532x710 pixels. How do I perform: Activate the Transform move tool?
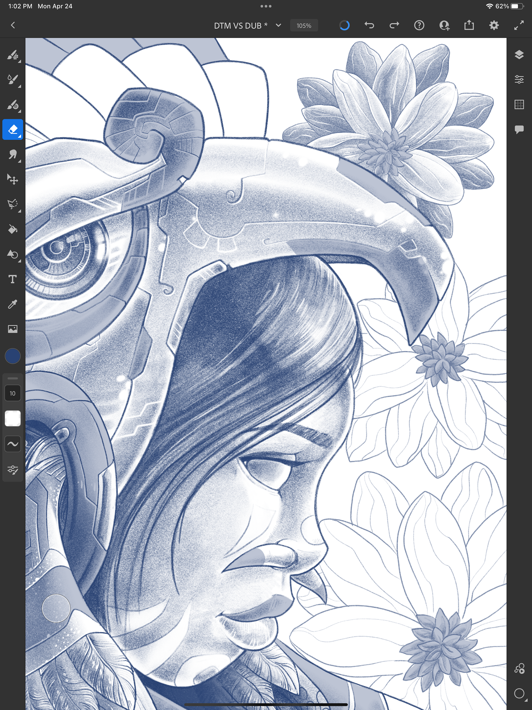coord(12,179)
